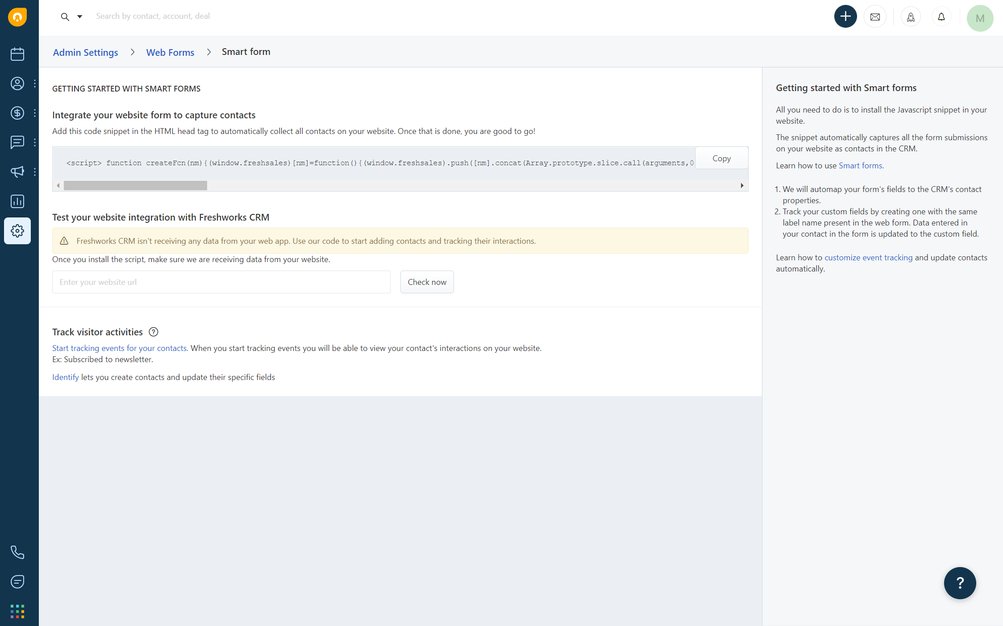Click the rocket icon in the top bar
Screen dimensions: 1003x626
(x=911, y=17)
